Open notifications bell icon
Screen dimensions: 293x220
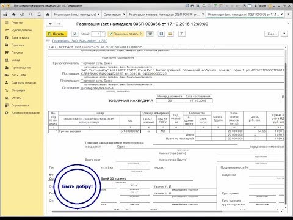click(39, 15)
